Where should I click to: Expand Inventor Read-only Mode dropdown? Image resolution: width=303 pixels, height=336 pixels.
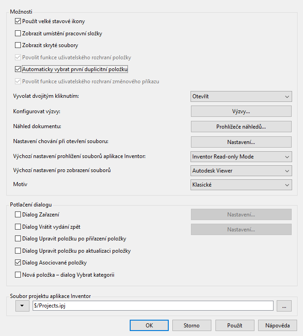[x=241, y=157]
